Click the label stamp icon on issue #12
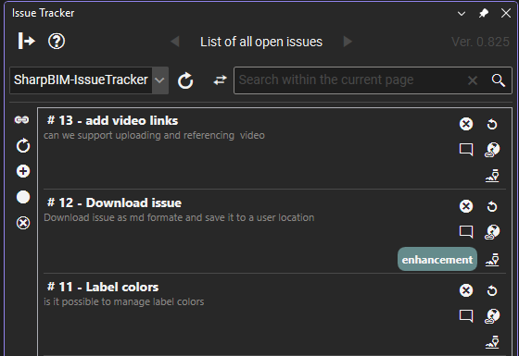519x356 pixels. (x=492, y=260)
